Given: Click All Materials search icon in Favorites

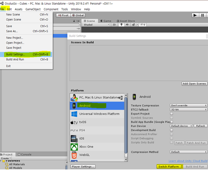Looking at the screenshot, I should pos(7,164).
